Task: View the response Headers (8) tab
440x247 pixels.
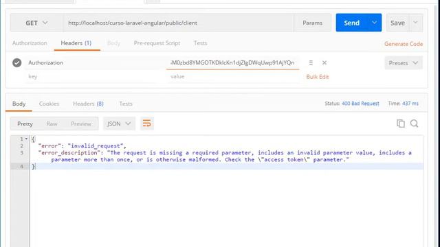Action: tap(88, 104)
